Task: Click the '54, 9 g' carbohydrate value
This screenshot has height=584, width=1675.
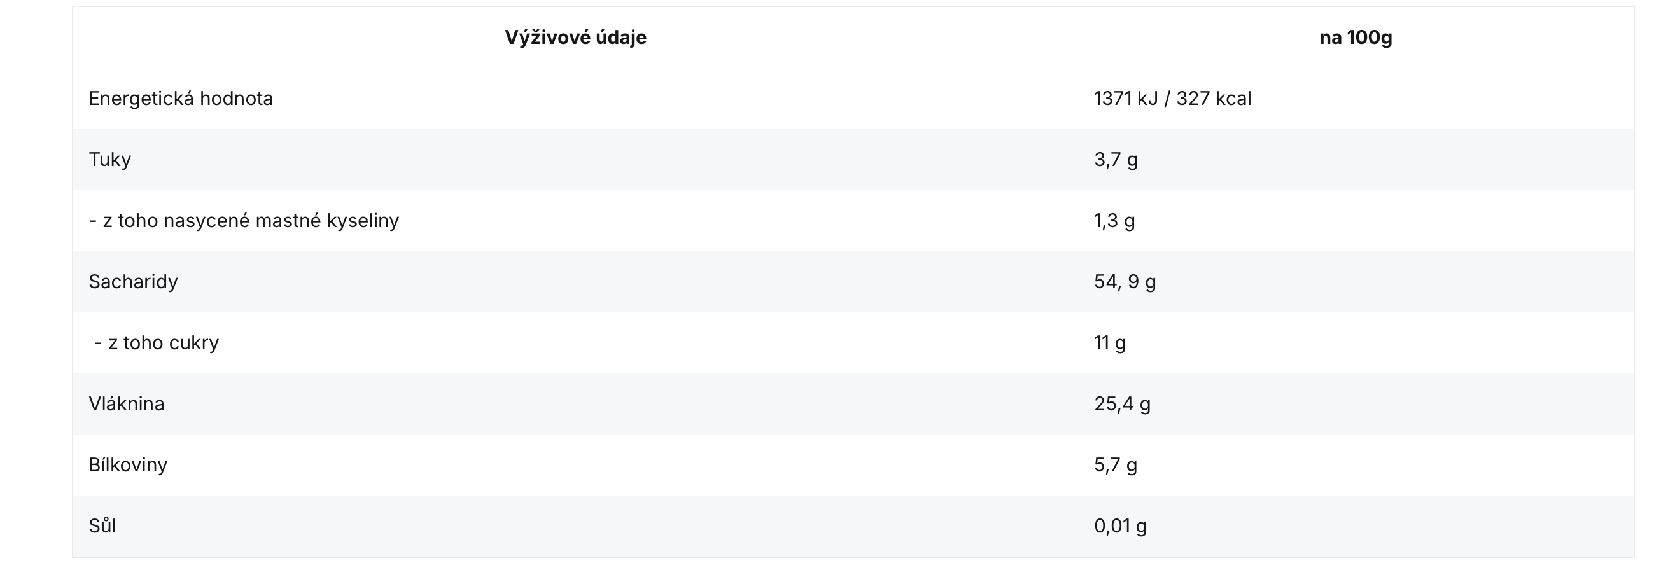Action: pyautogui.click(x=1125, y=282)
